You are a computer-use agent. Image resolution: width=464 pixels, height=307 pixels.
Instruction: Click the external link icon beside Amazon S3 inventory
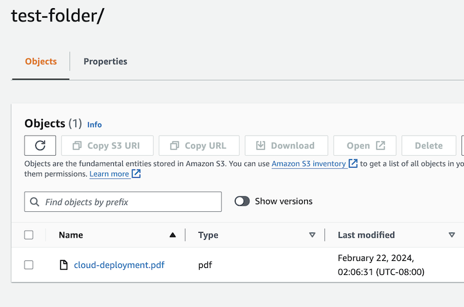[353, 163]
